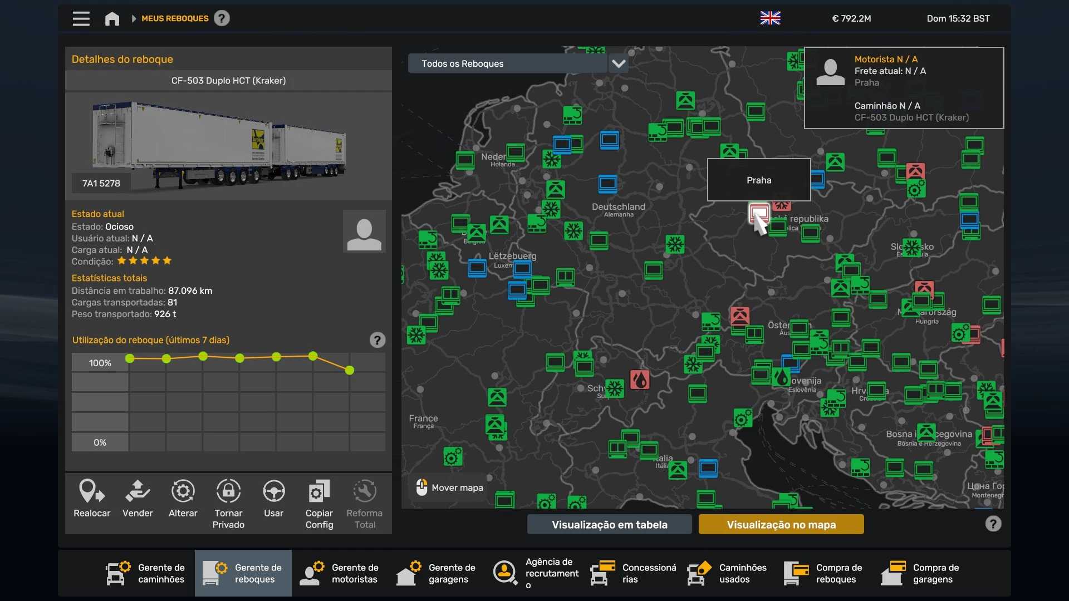Open help for trailer utilization chart
This screenshot has width=1069, height=601.
click(377, 340)
